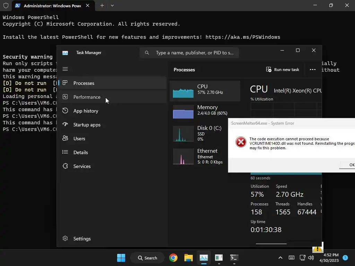Open the three-dot more options menu
355x266 pixels.
tap(313, 69)
